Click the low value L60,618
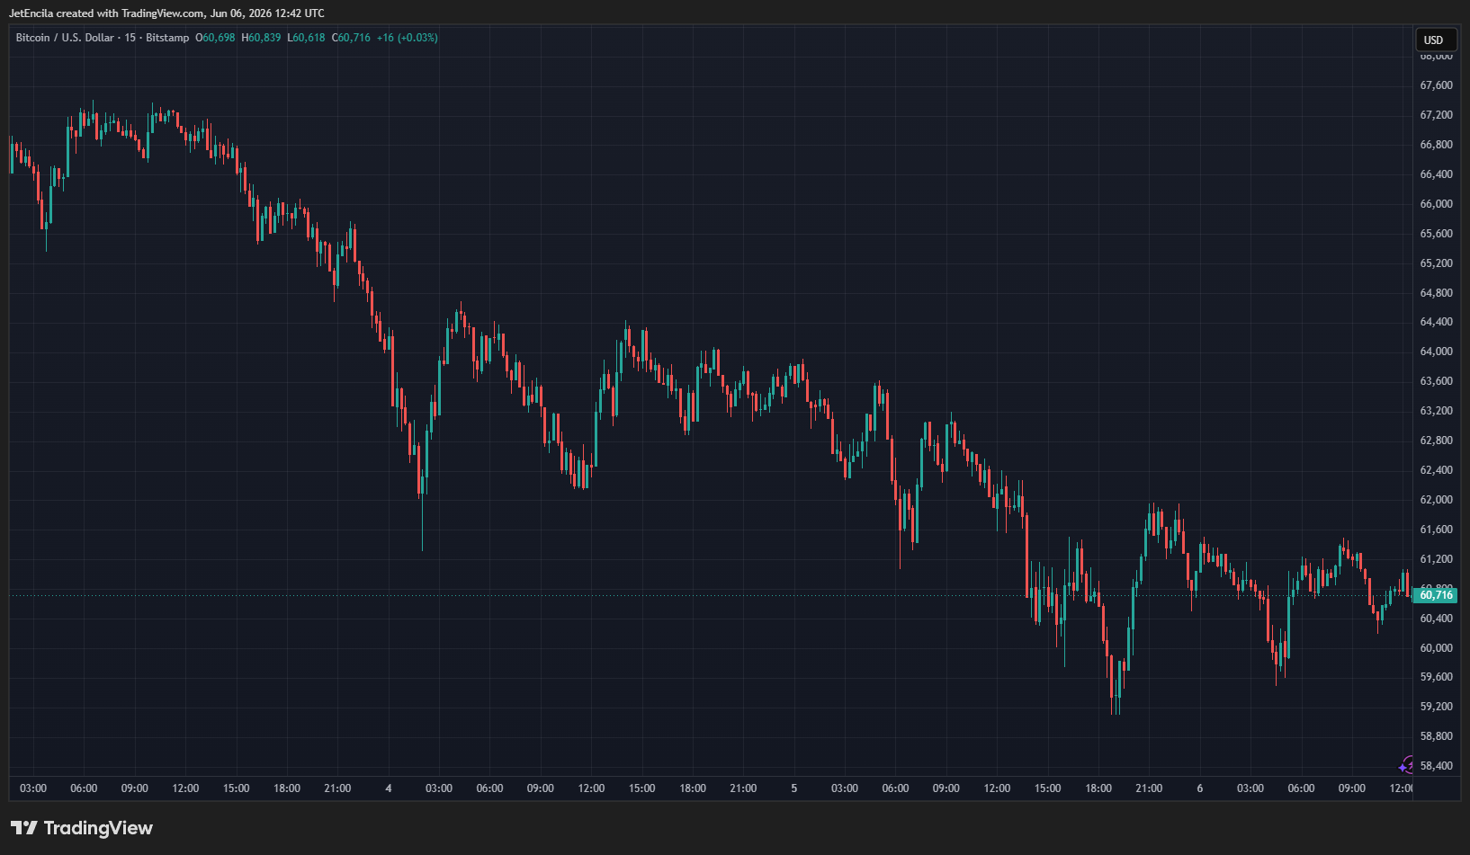Screen dimensions: 1470x855 click(x=306, y=38)
